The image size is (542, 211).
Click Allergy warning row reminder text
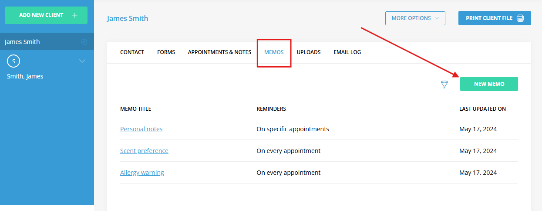289,173
